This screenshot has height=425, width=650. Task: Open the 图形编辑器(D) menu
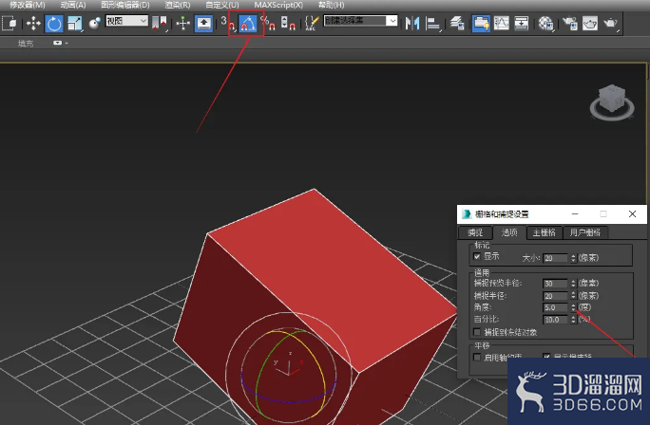pos(125,5)
